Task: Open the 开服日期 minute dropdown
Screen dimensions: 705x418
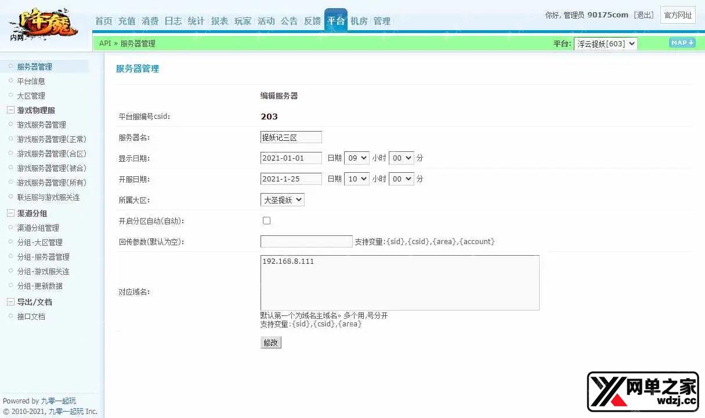Action: tap(401, 179)
